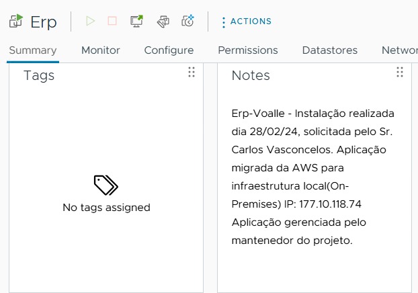Take a snapshot using the clock icon
Viewport: 418px width, 293px height.
(187, 21)
